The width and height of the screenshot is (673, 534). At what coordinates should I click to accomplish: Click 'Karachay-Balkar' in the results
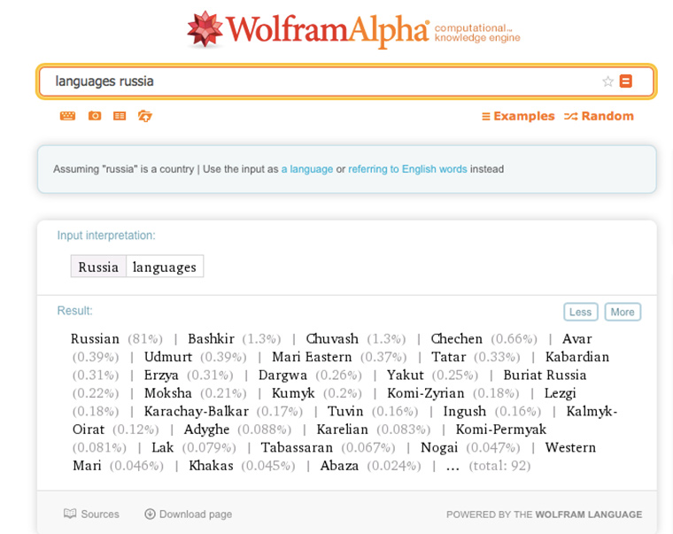point(197,411)
